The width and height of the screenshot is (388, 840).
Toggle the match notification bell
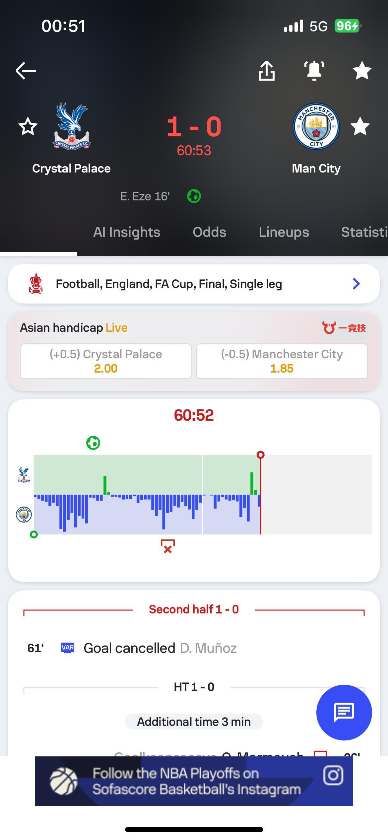click(314, 71)
